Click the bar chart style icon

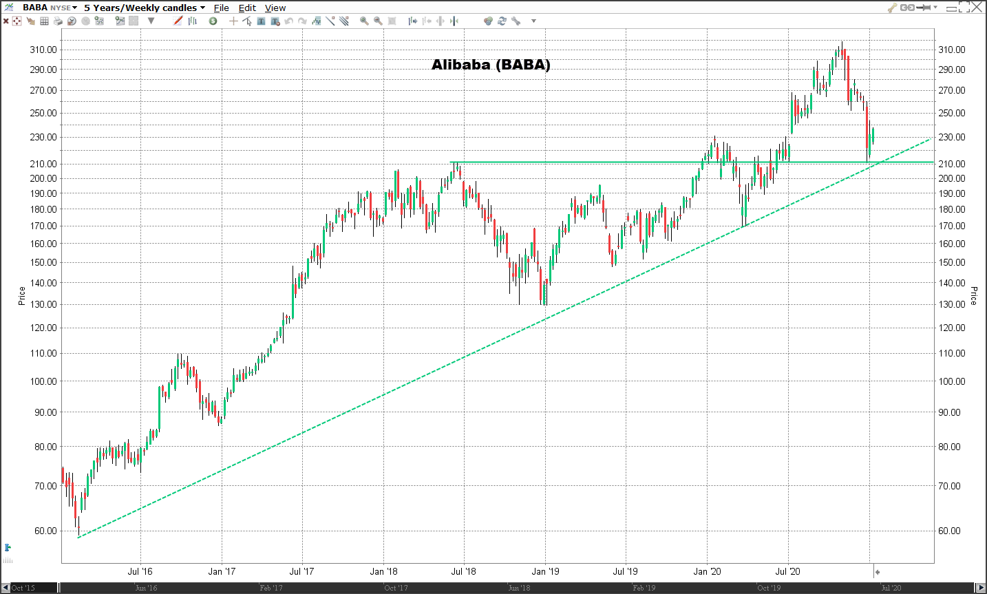[x=192, y=21]
